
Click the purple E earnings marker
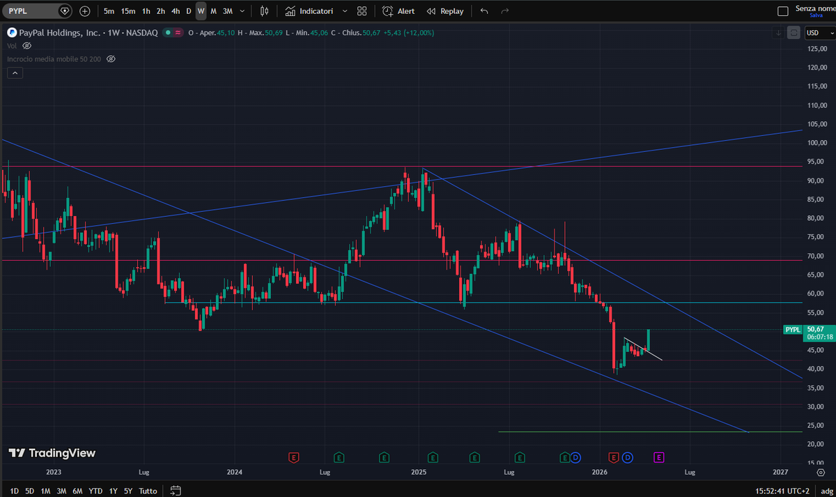[x=658, y=457]
